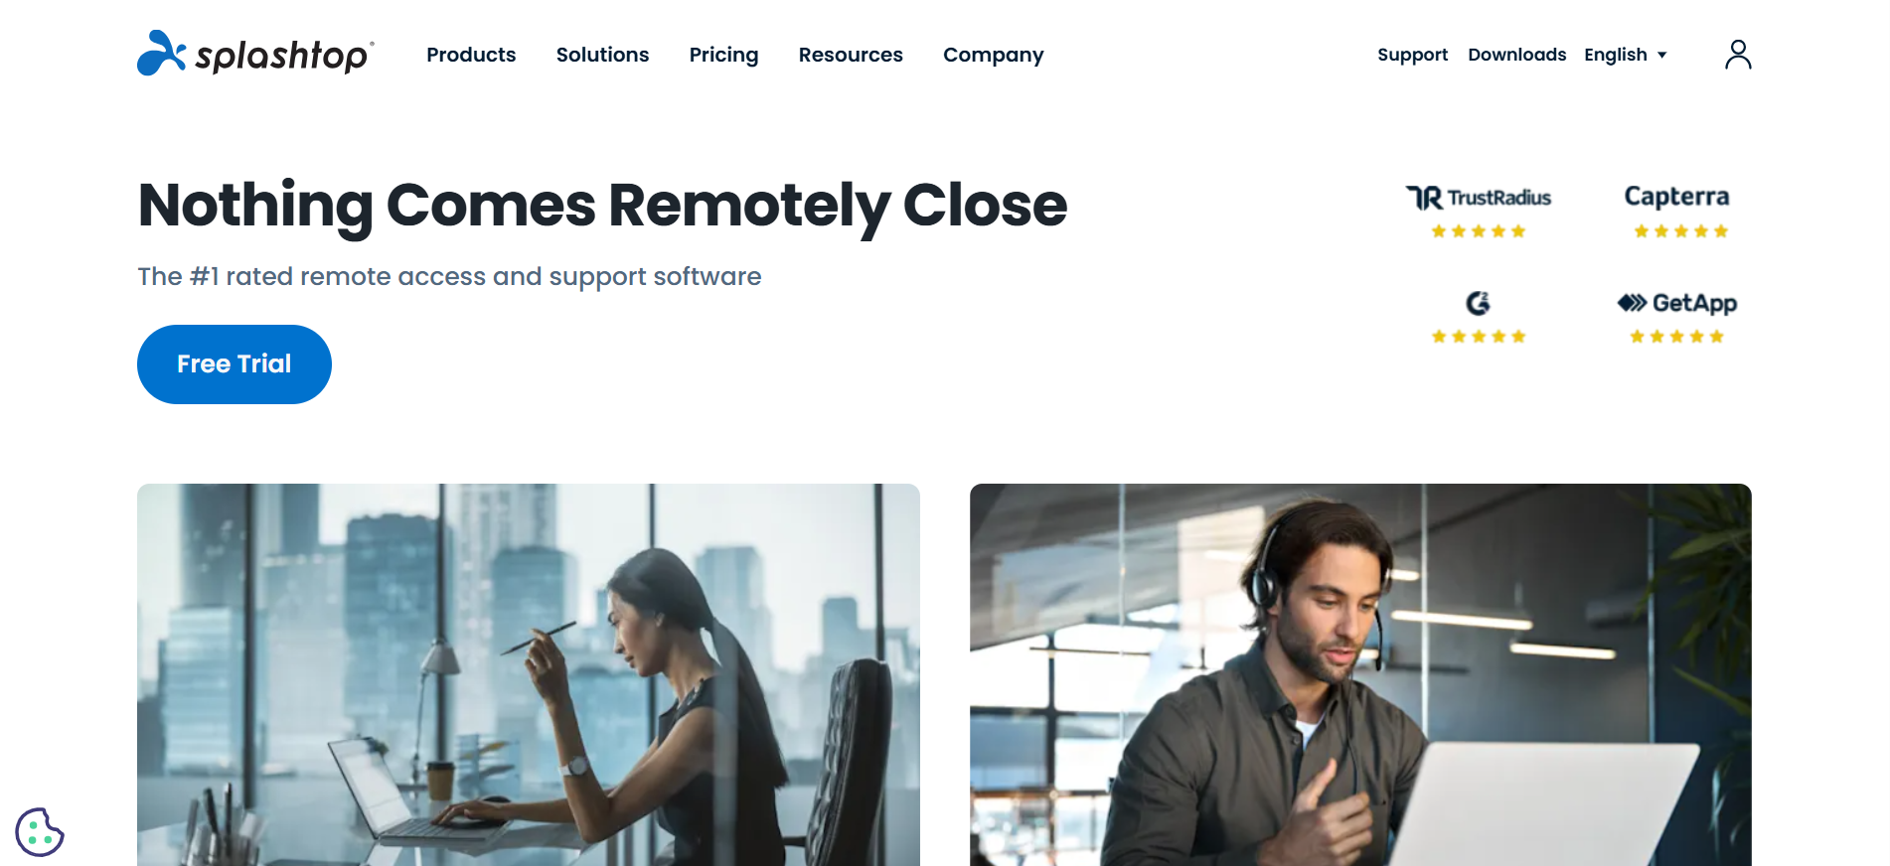Click the TrustRadius five-star rating
Viewport: 1890px width, 866px height.
(x=1478, y=231)
